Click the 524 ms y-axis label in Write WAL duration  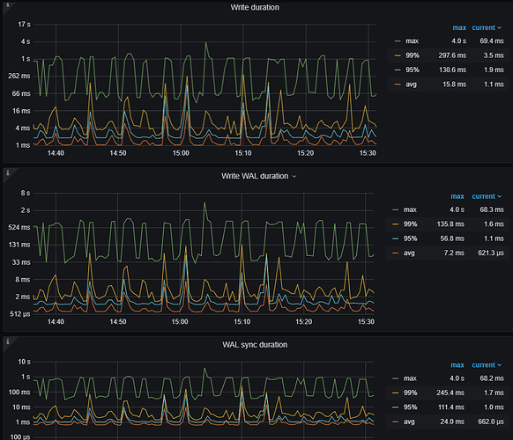[x=19, y=227]
